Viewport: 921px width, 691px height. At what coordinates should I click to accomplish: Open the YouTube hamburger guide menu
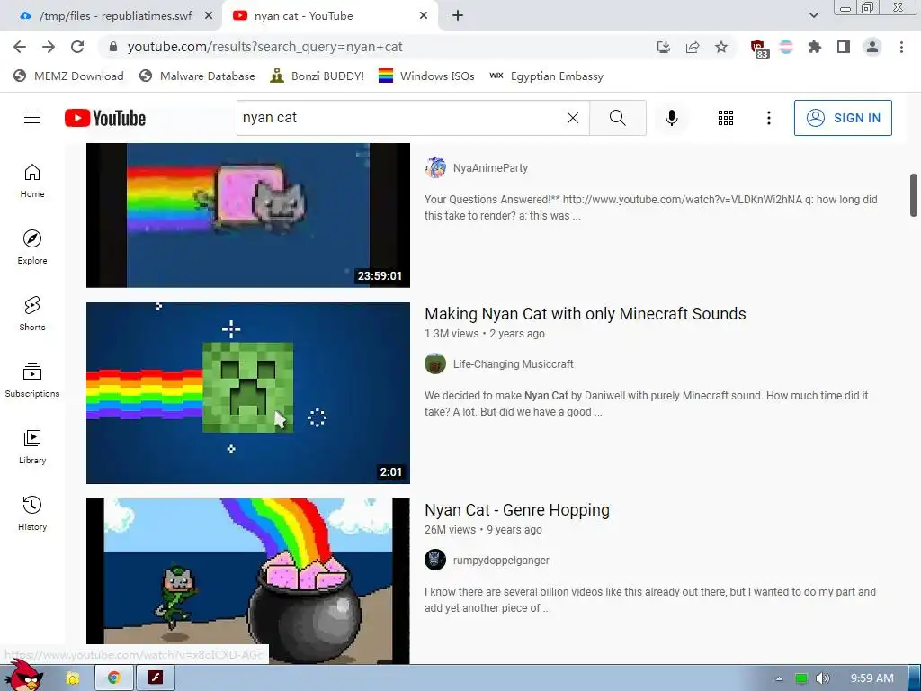(32, 118)
